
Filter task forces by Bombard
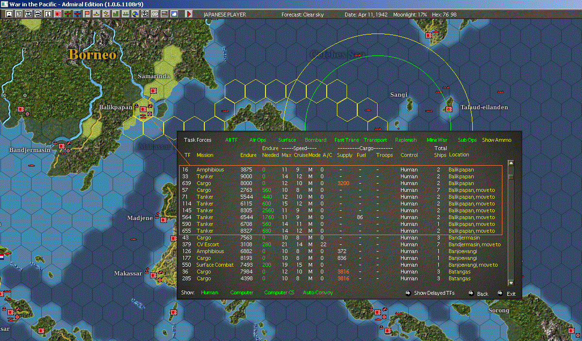pyautogui.click(x=316, y=140)
